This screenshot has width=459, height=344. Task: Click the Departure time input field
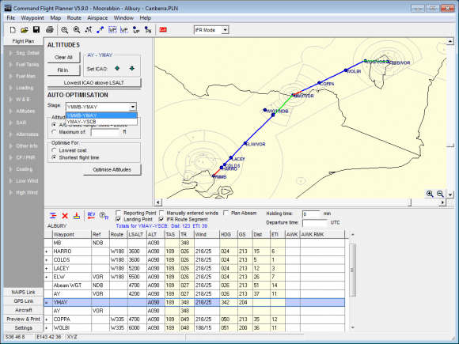coord(315,223)
